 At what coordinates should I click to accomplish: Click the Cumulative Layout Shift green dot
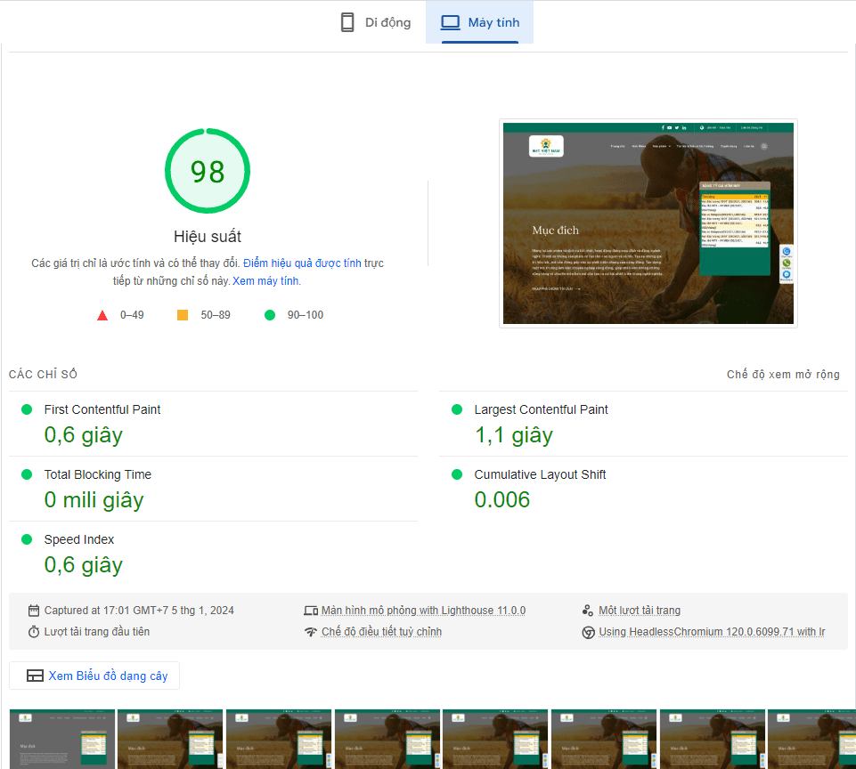pos(457,474)
